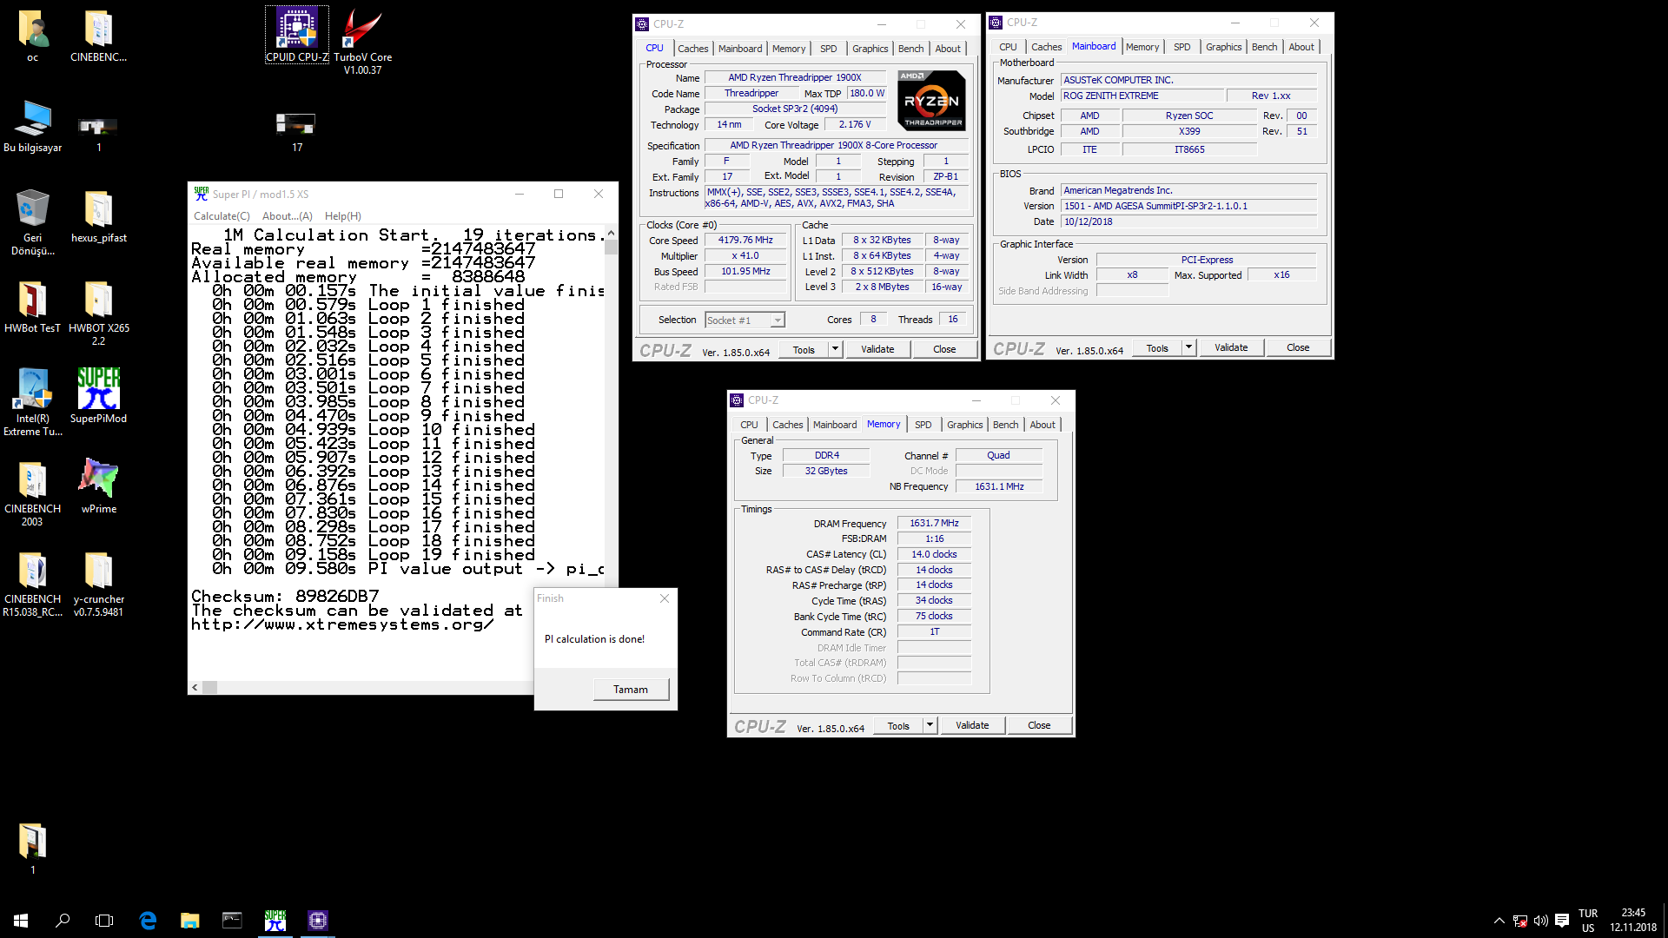
Task: Switch to Super PI taskbar icon
Action: 275,920
